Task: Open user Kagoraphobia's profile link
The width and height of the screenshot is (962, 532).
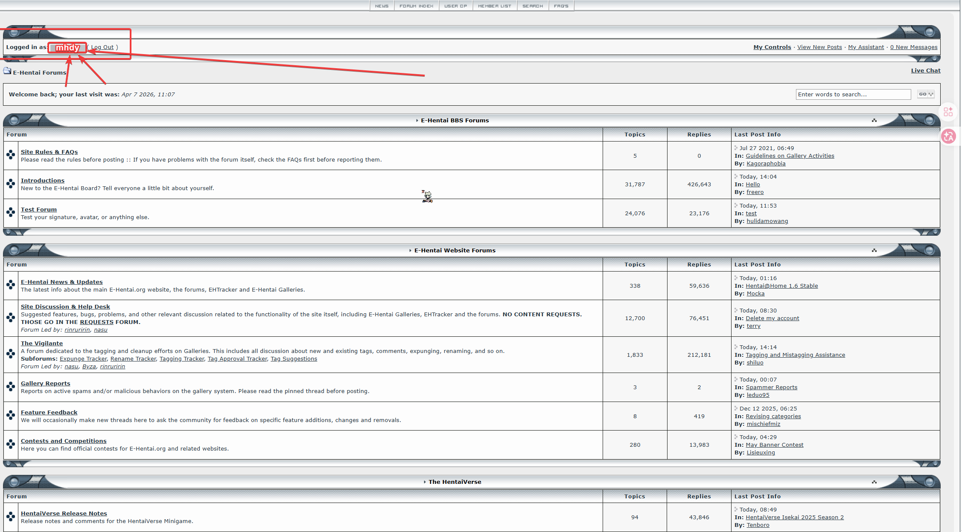Action: pos(766,164)
